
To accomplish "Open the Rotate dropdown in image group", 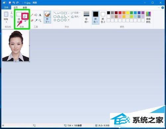I will tap(26, 21).
